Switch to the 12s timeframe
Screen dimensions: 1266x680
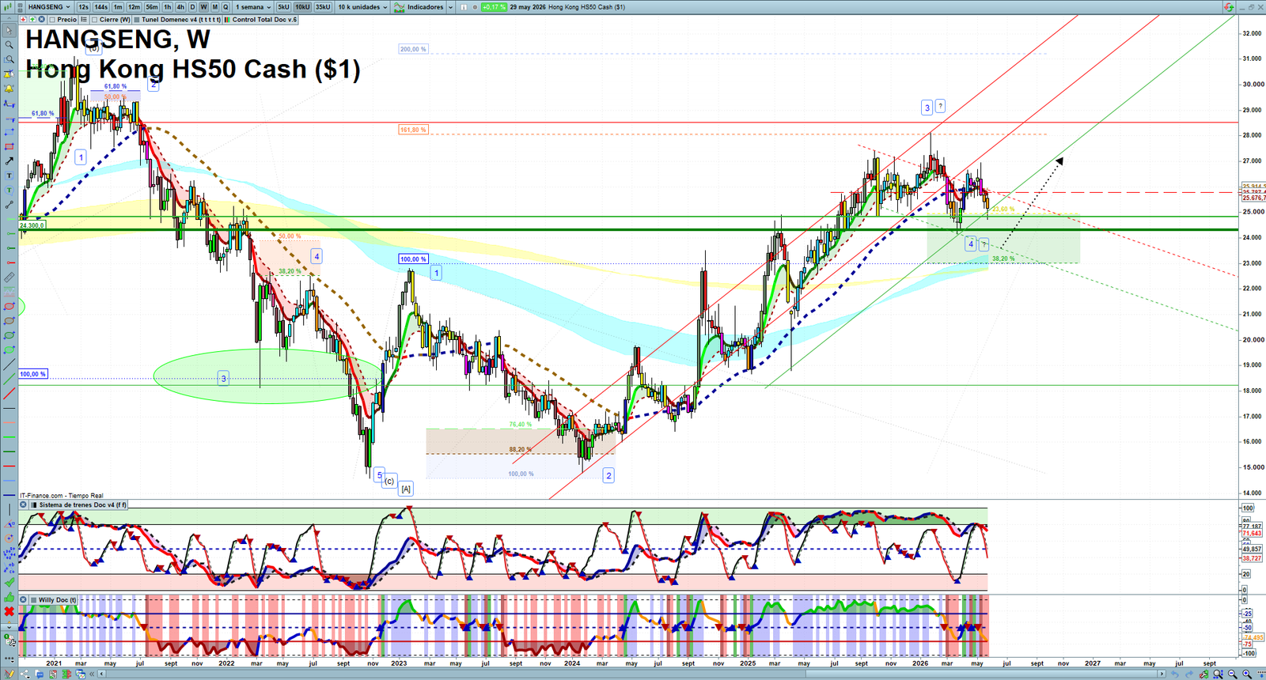pyautogui.click(x=83, y=7)
